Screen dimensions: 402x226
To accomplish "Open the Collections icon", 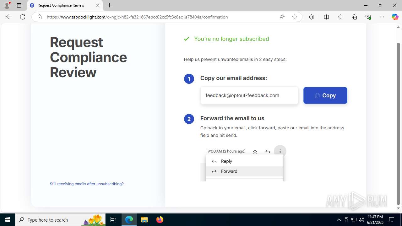I will [354, 17].
